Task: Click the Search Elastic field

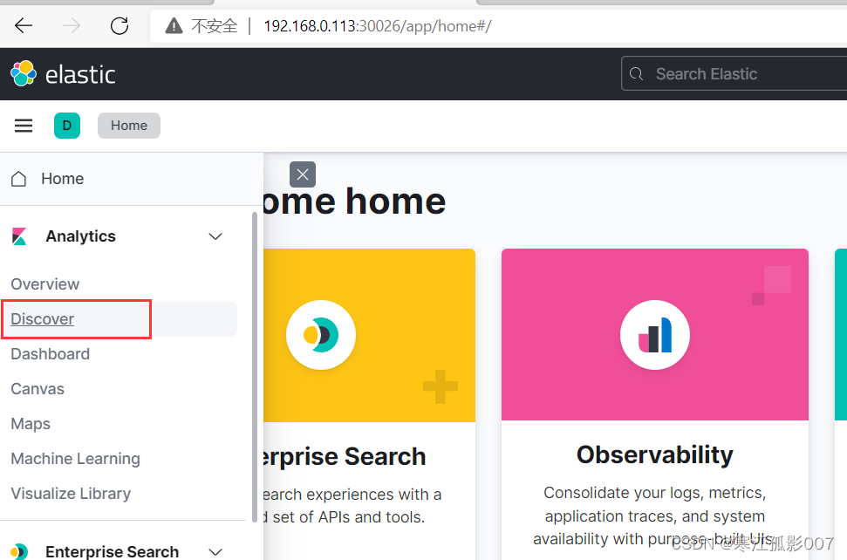Action: [x=734, y=73]
